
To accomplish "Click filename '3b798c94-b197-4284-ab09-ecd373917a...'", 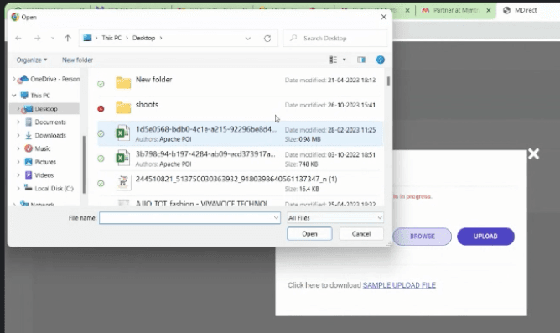I will 205,154.
